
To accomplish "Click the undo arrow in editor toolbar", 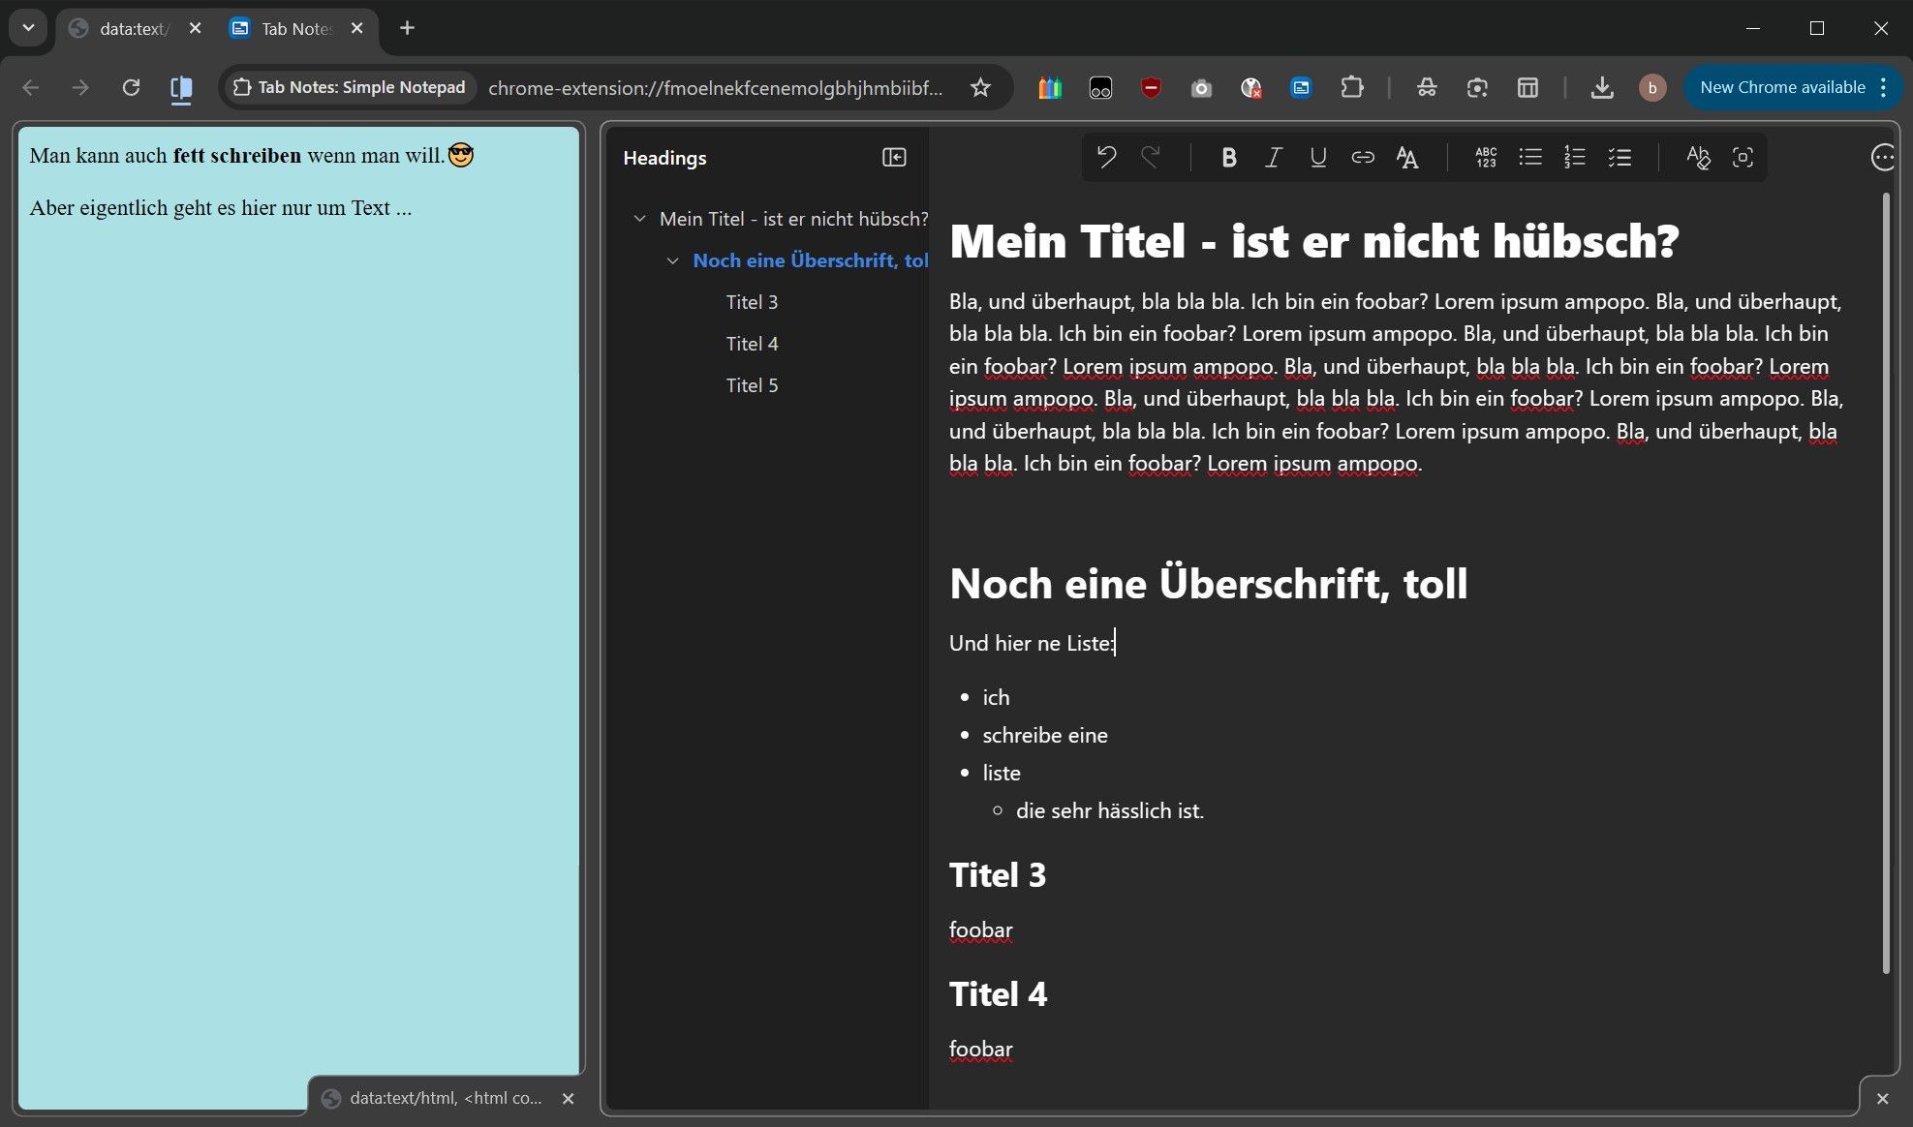I will pos(1106,157).
